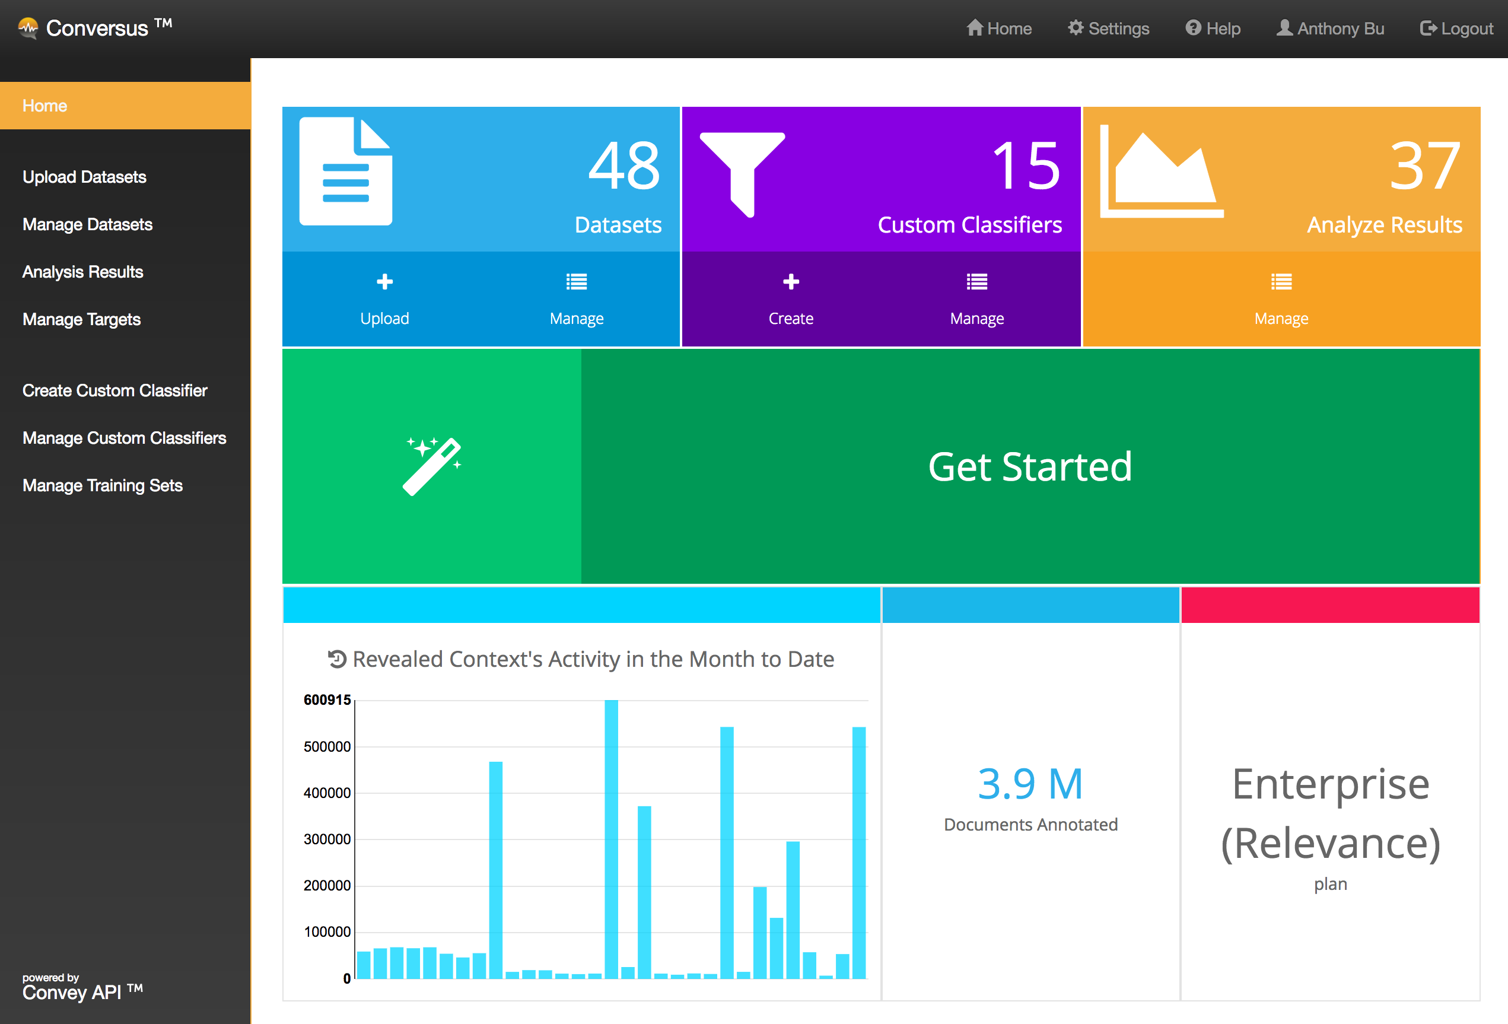
Task: Click the tallest bar in activity chart
Action: (610, 838)
